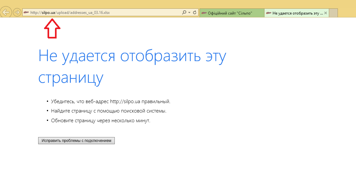This screenshot has width=356, height=172.
Task: Click the favicon on the error page tab
Action: (x=268, y=13)
